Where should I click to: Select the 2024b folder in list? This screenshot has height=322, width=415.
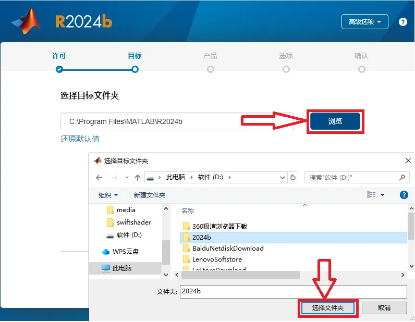(x=293, y=238)
